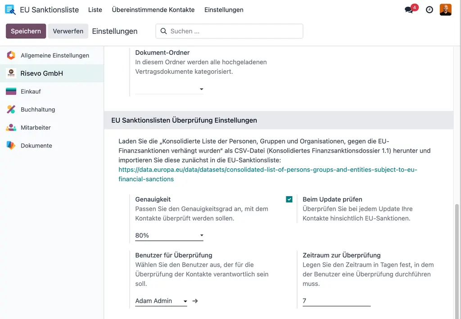Open the Mitarbeiter settings icon
This screenshot has width=461, height=319.
point(10,127)
